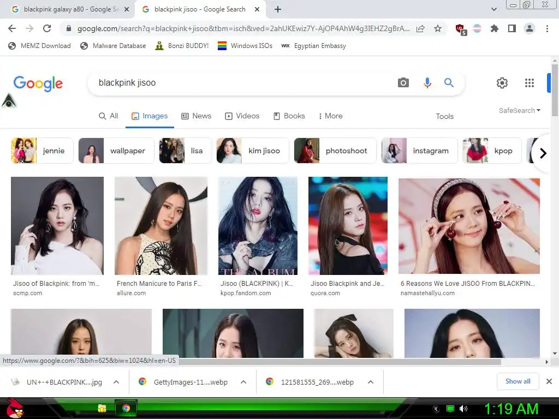The height and width of the screenshot is (419, 559).
Task: Show more suggestion chips with right chevron
Action: [x=543, y=153]
